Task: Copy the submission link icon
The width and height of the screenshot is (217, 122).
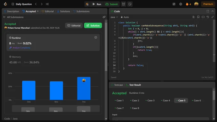Action: [x=104, y=17]
